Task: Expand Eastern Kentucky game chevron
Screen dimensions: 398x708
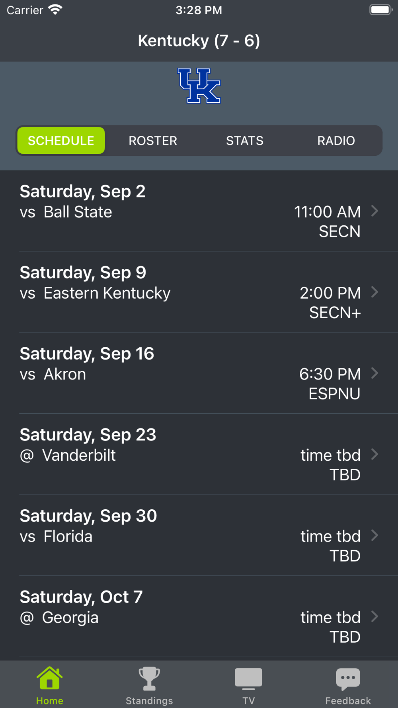Action: click(x=375, y=292)
